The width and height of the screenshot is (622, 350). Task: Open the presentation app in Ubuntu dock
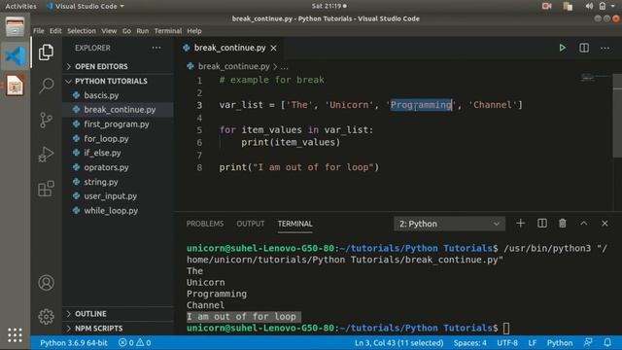point(15,86)
